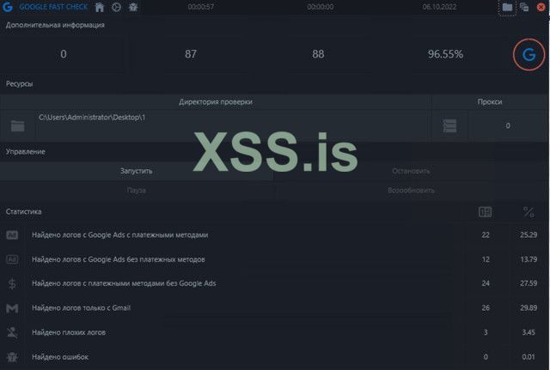Click the crossed user icon for плохих логов
Viewport: 550px width, 370px height.
tap(12, 332)
